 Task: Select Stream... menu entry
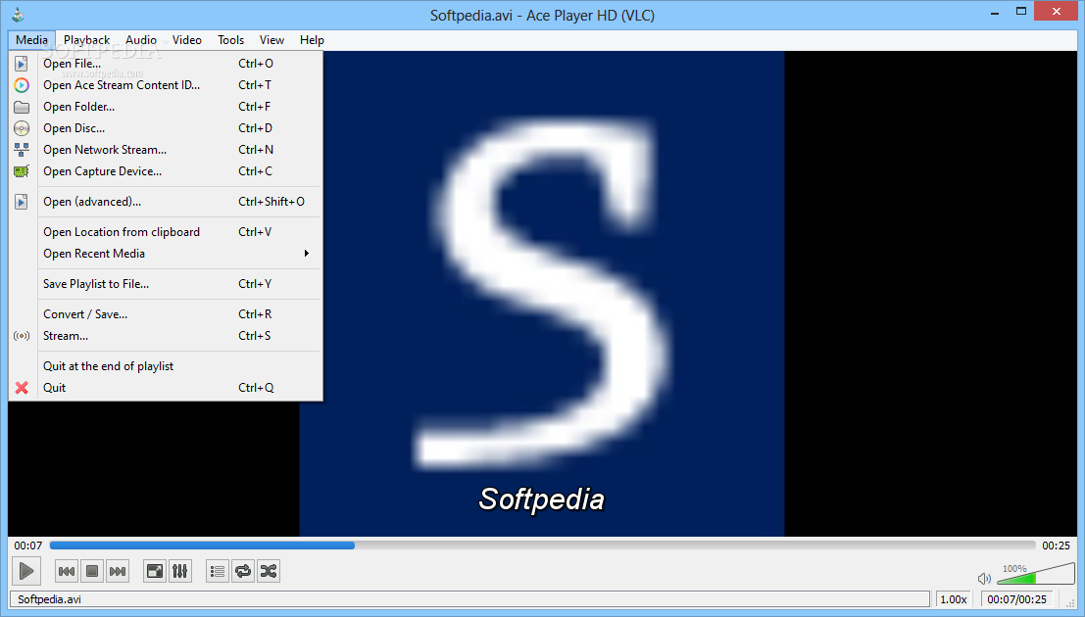[x=166, y=336]
